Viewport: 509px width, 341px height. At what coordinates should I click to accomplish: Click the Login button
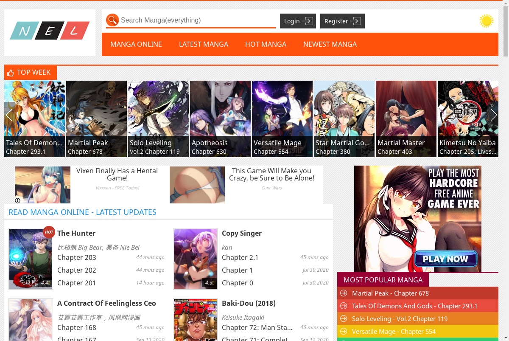click(298, 21)
